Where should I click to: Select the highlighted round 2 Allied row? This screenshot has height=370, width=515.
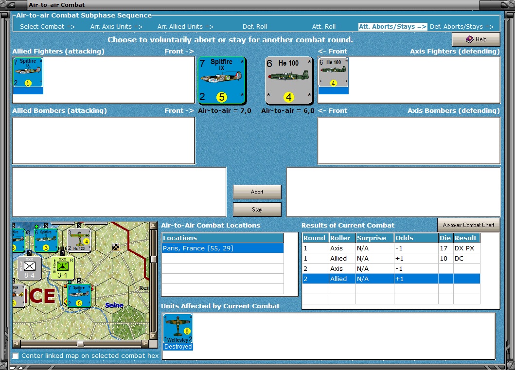(391, 279)
